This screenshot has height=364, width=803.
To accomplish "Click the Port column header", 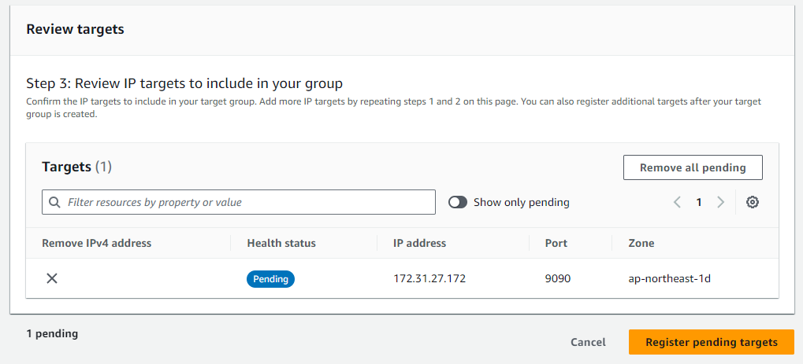I will pos(556,244).
